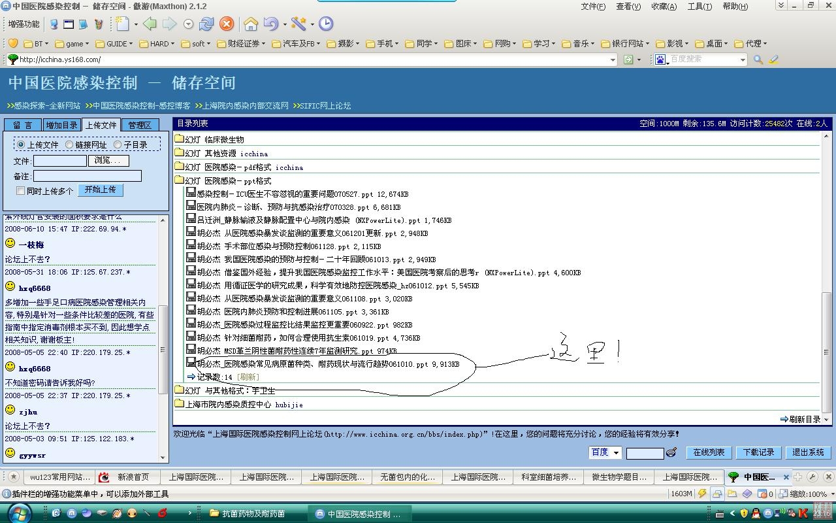This screenshot has width=836, height=523.
Task: Click in the 备注 text field
Action: tap(88, 176)
